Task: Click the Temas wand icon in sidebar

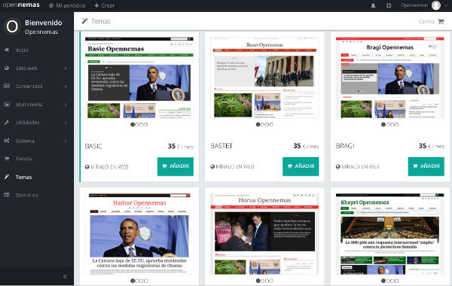Action: click(x=7, y=177)
